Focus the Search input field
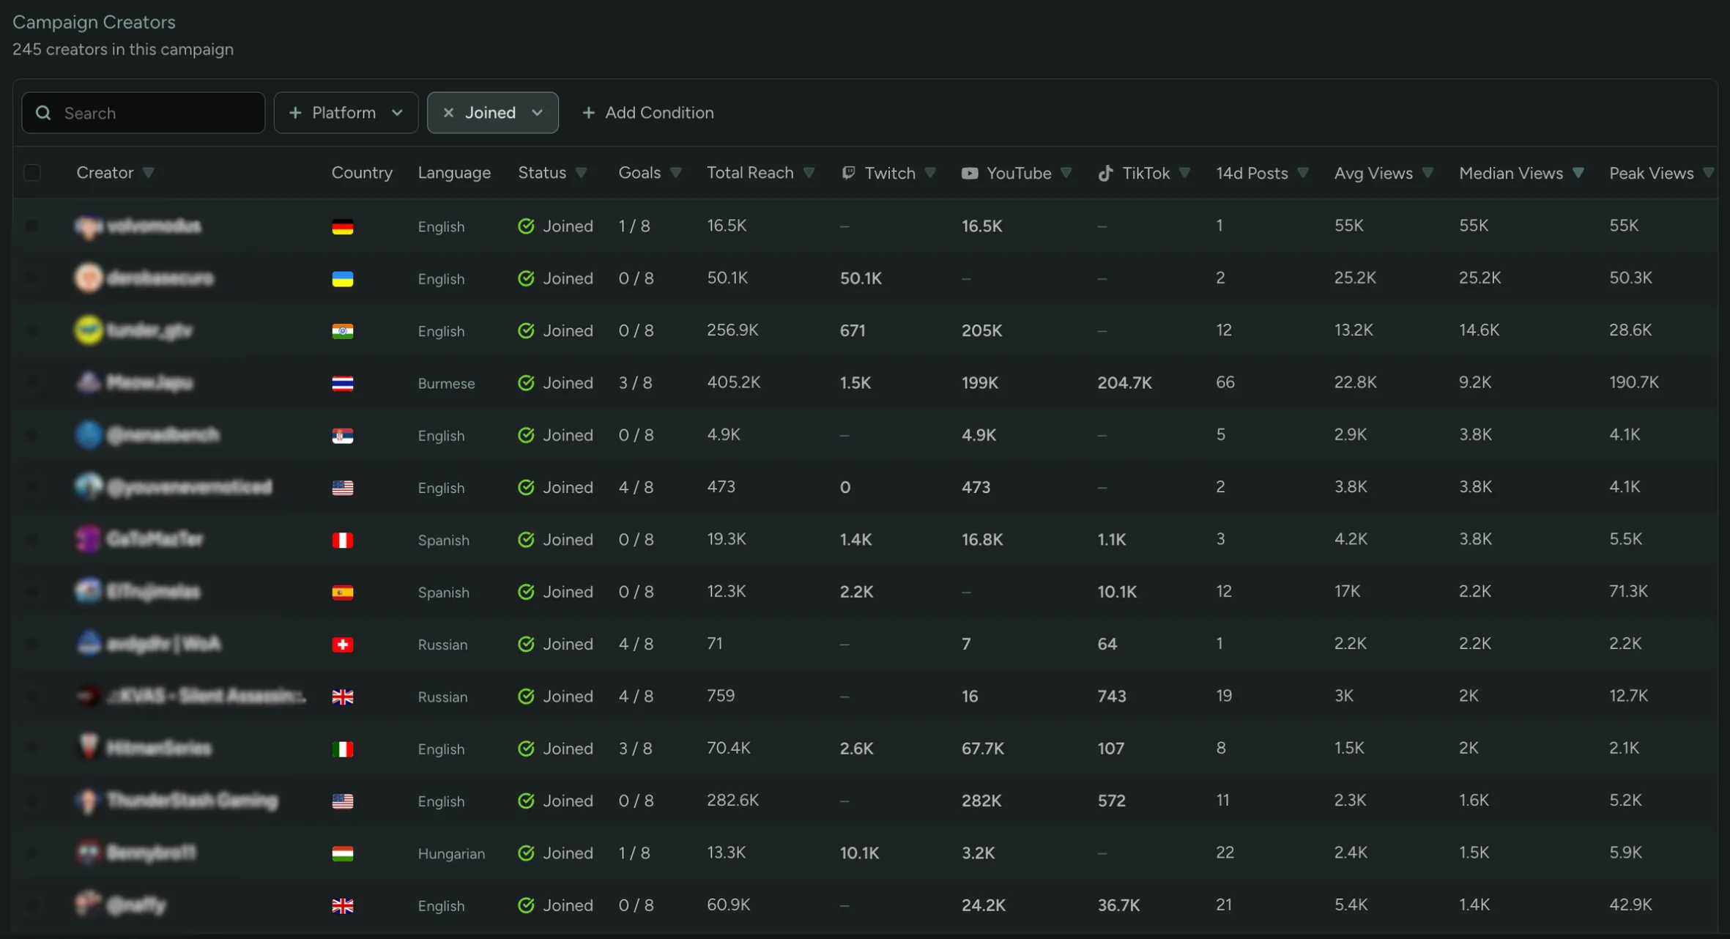Image resolution: width=1730 pixels, height=939 pixels. 144,113
